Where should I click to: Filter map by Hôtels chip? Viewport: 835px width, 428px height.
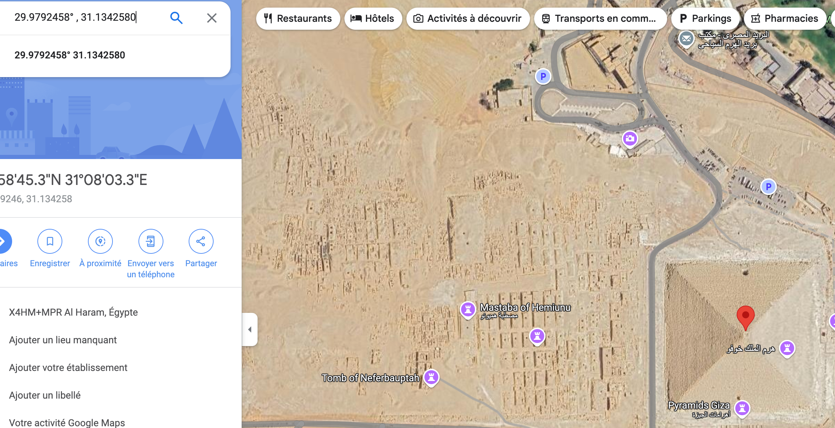point(373,18)
